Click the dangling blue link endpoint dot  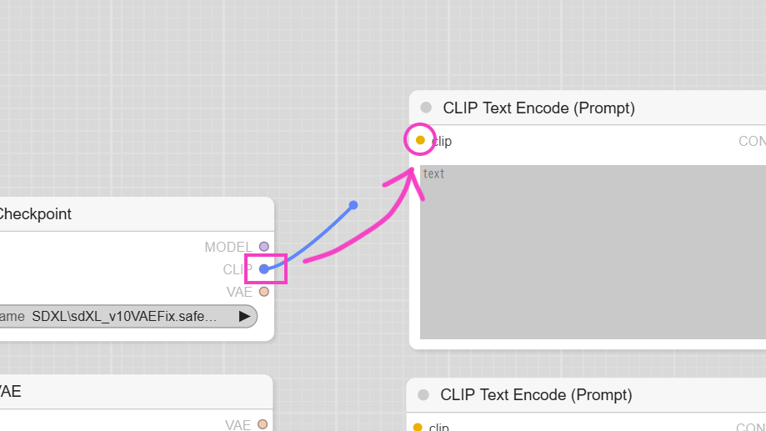tap(353, 205)
